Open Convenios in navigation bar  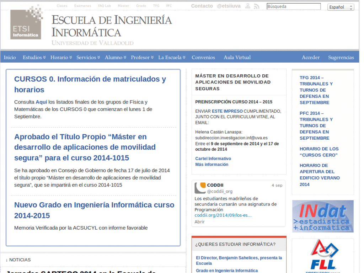[x=203, y=57]
